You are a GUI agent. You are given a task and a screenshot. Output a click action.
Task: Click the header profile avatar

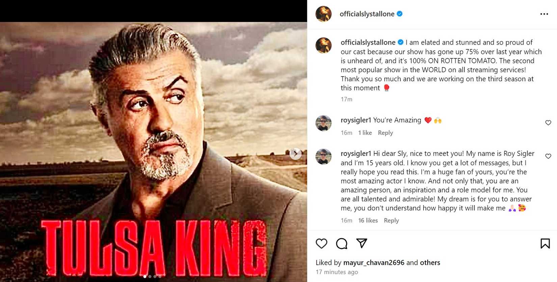[323, 14]
